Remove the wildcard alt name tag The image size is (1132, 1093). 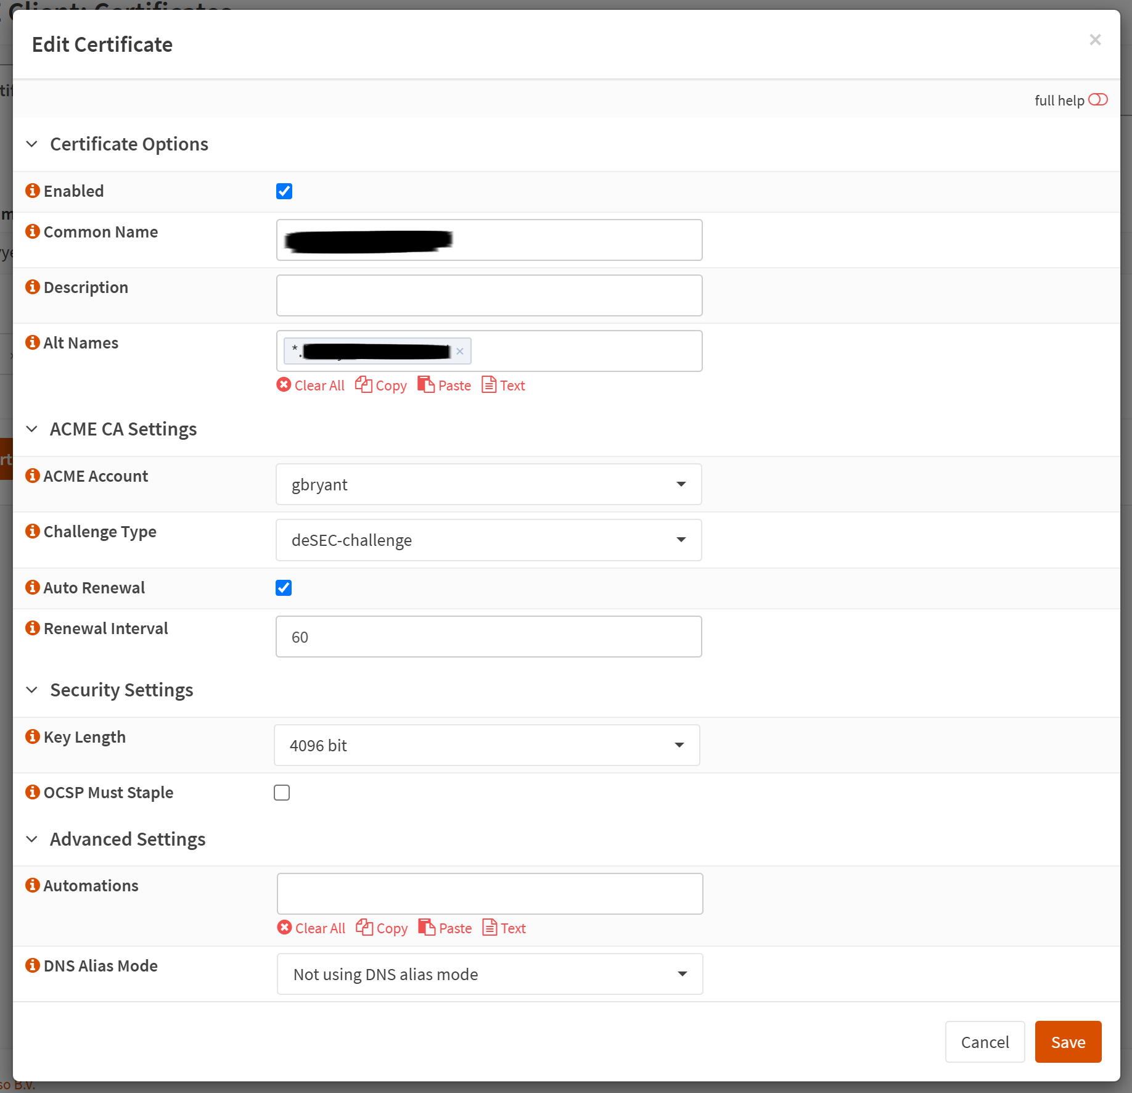[460, 351]
